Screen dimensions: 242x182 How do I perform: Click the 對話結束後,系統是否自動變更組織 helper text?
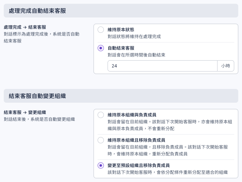[39, 119]
